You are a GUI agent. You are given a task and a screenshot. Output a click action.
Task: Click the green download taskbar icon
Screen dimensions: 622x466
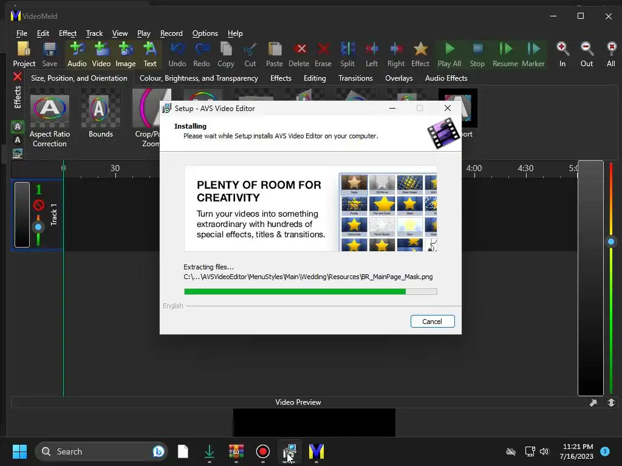[210, 451]
